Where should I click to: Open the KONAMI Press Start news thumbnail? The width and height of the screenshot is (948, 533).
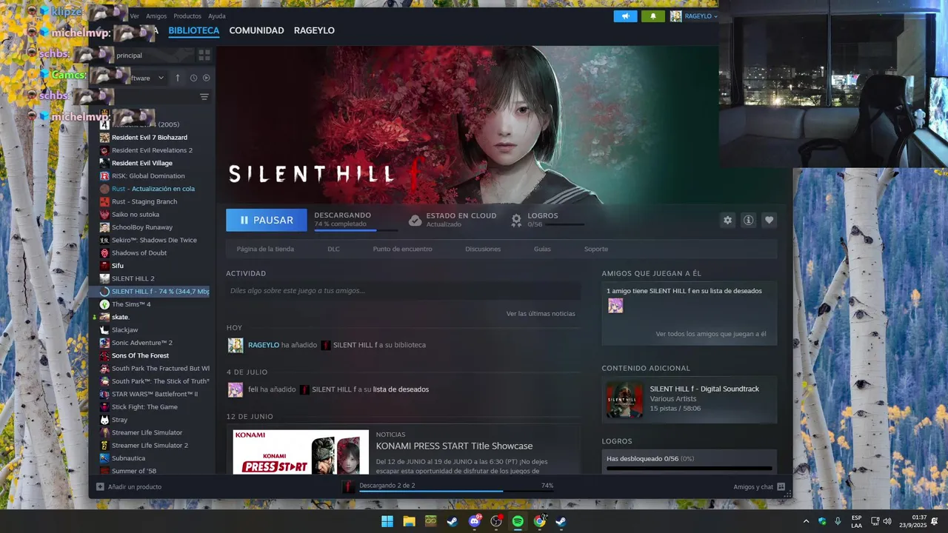pyautogui.click(x=301, y=452)
